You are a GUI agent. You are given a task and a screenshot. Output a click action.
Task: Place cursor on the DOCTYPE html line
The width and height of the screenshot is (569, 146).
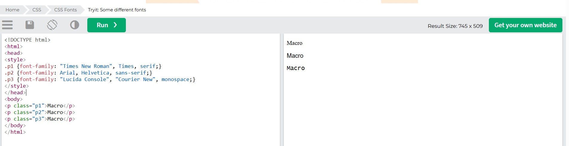[x=28, y=40]
